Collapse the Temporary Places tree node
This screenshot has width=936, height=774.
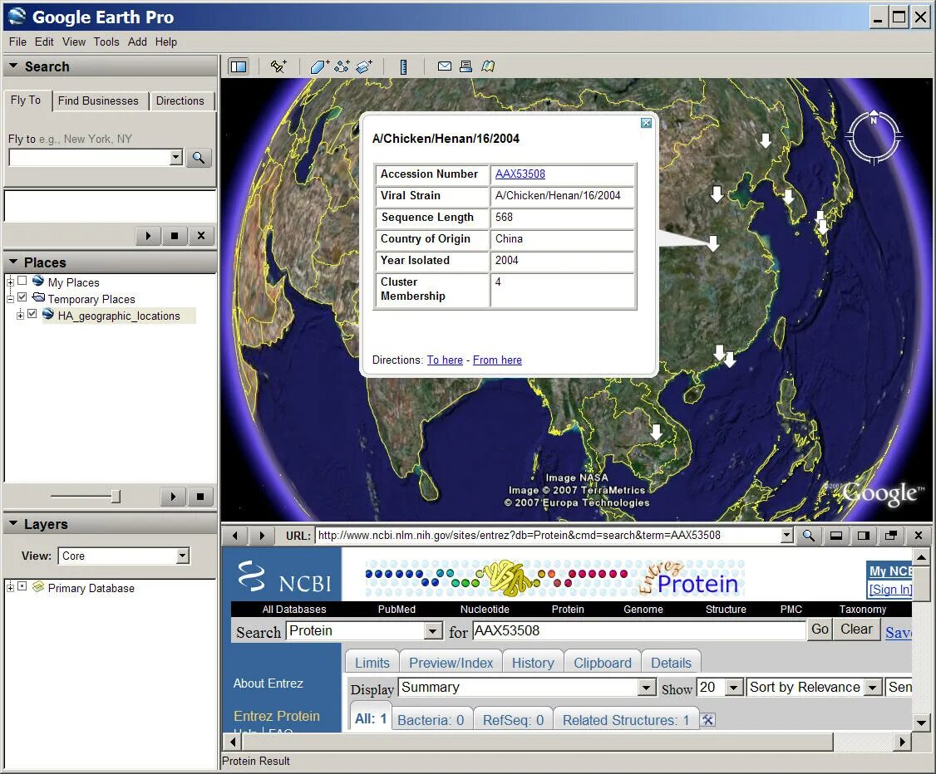click(x=10, y=298)
